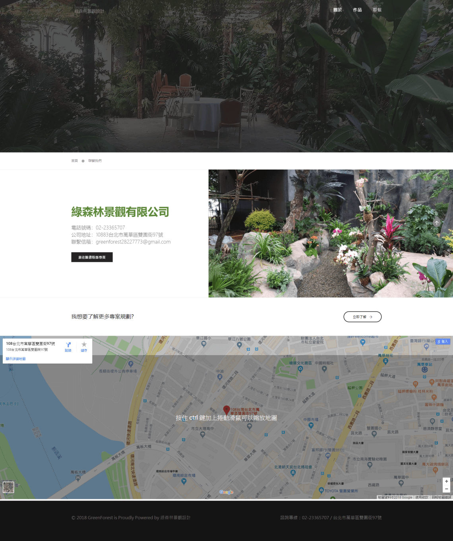
Task: Click the 使用條款 link on map footer
Action: (422, 497)
